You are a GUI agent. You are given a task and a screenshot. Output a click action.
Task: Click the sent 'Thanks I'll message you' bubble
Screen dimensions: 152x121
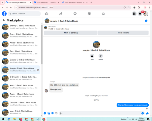point(133,105)
